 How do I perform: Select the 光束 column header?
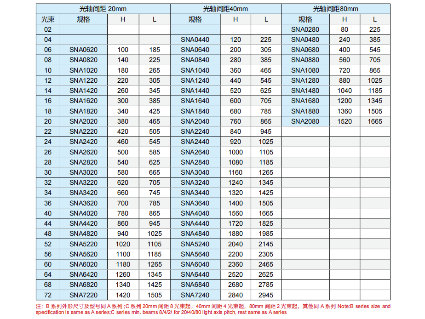pyautogui.click(x=48, y=19)
